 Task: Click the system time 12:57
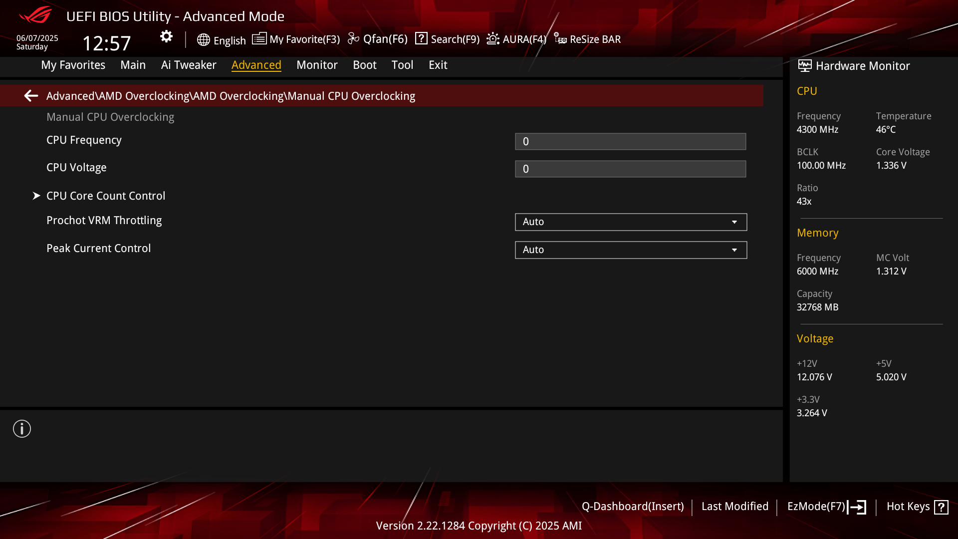click(x=106, y=43)
